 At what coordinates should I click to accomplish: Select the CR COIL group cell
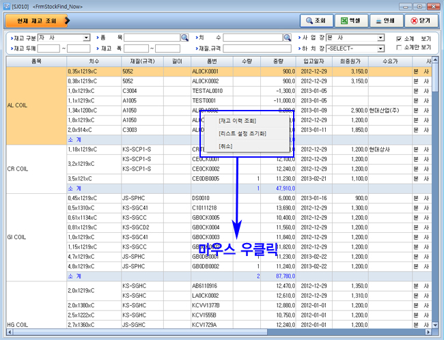36,169
